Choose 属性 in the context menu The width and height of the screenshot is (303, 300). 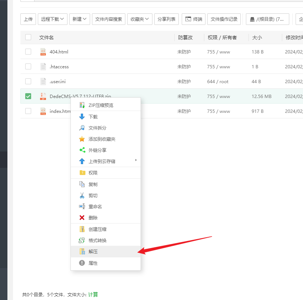click(93, 263)
